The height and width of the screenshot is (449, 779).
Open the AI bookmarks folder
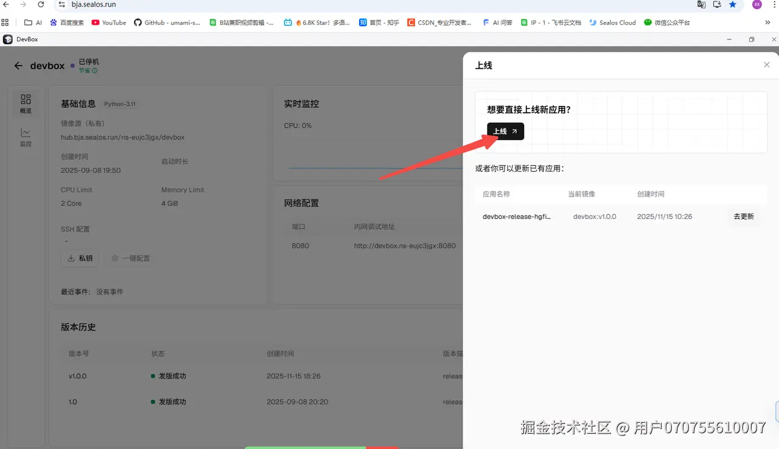pos(33,23)
